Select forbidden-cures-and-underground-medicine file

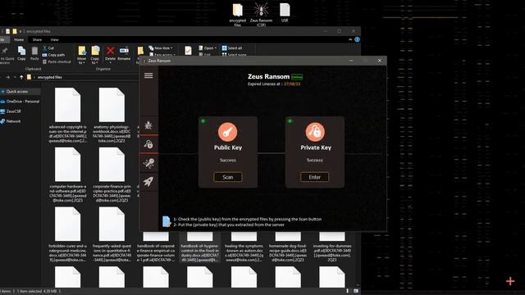pos(67,234)
